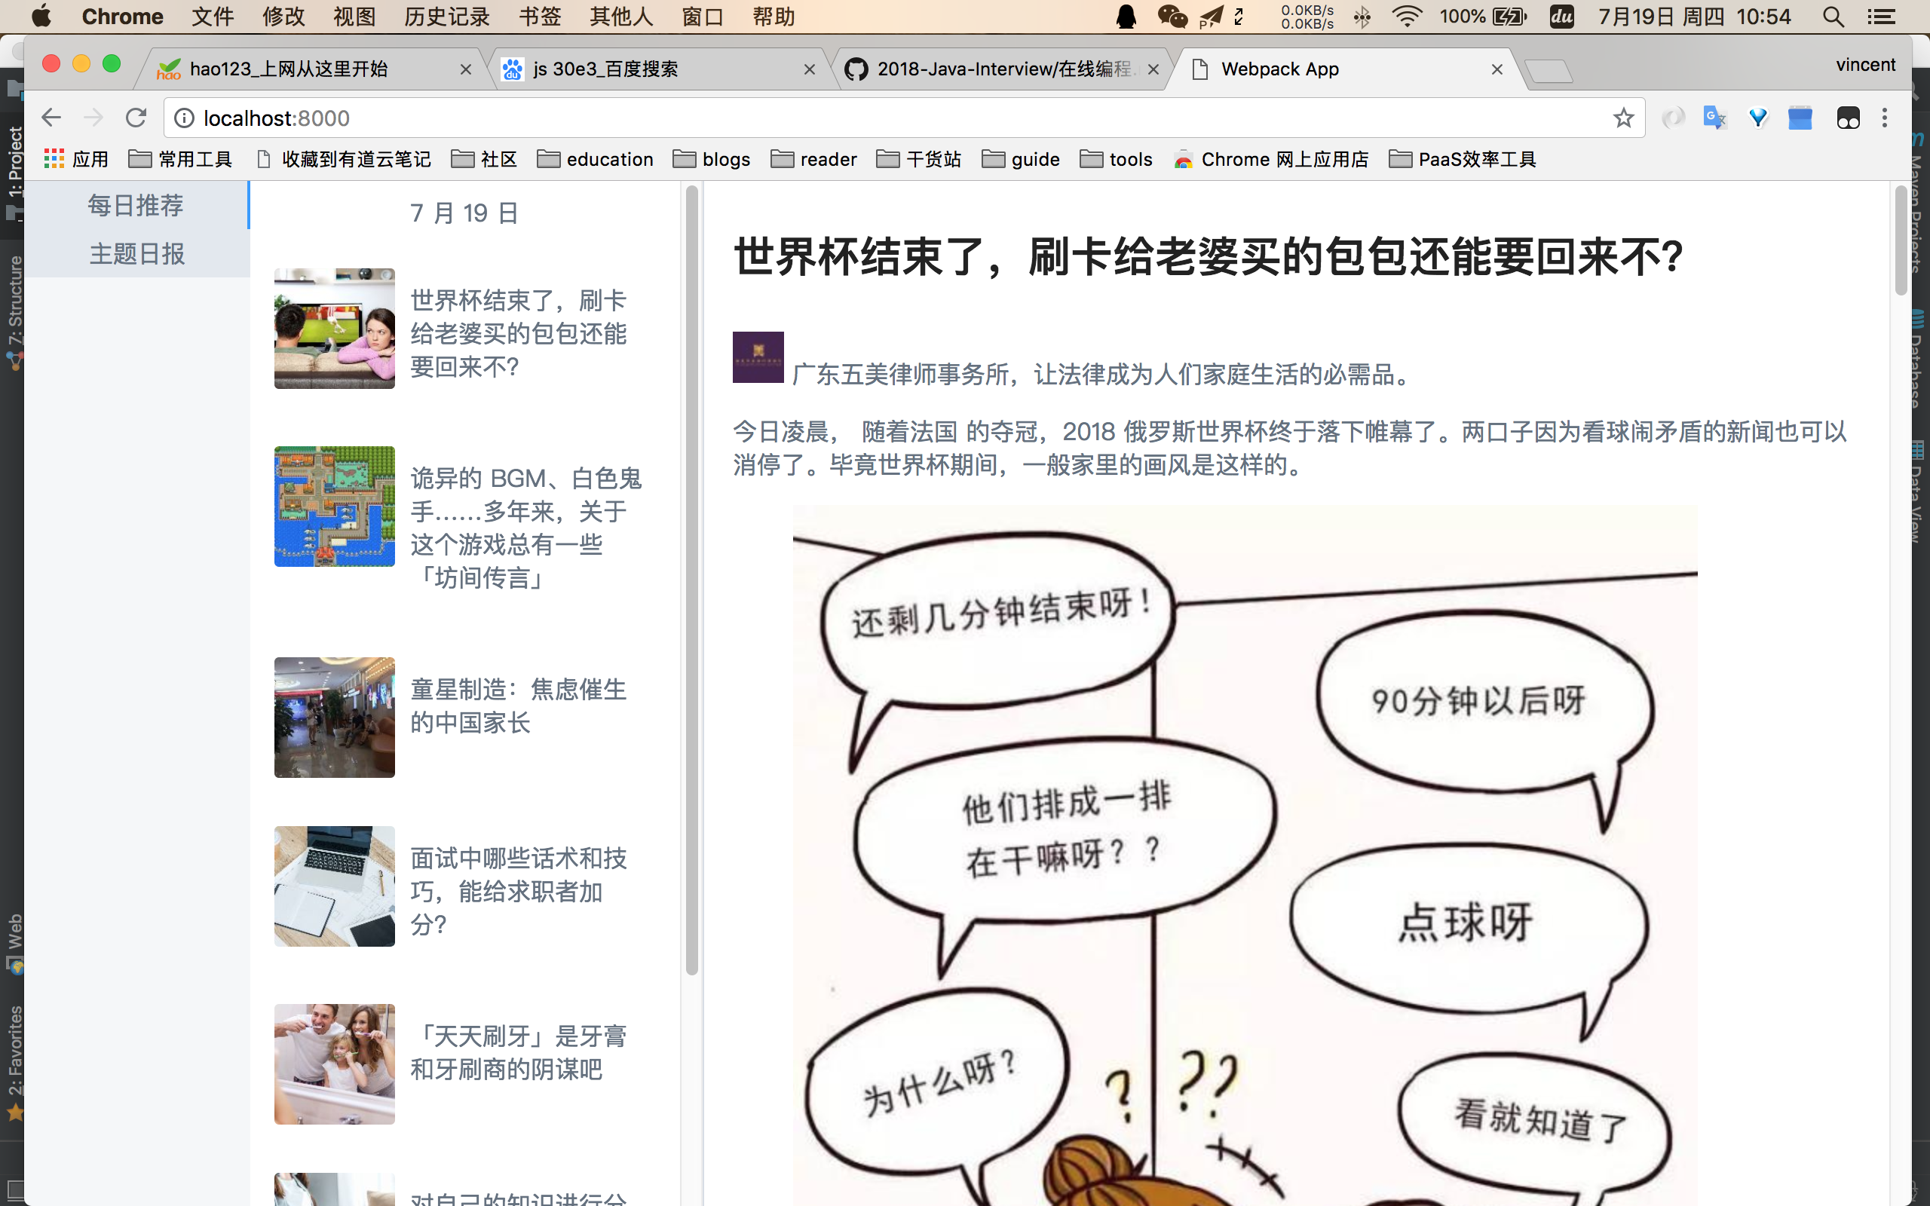The height and width of the screenshot is (1206, 1930).
Task: Click the localhost:8000 address bar
Action: [878, 118]
